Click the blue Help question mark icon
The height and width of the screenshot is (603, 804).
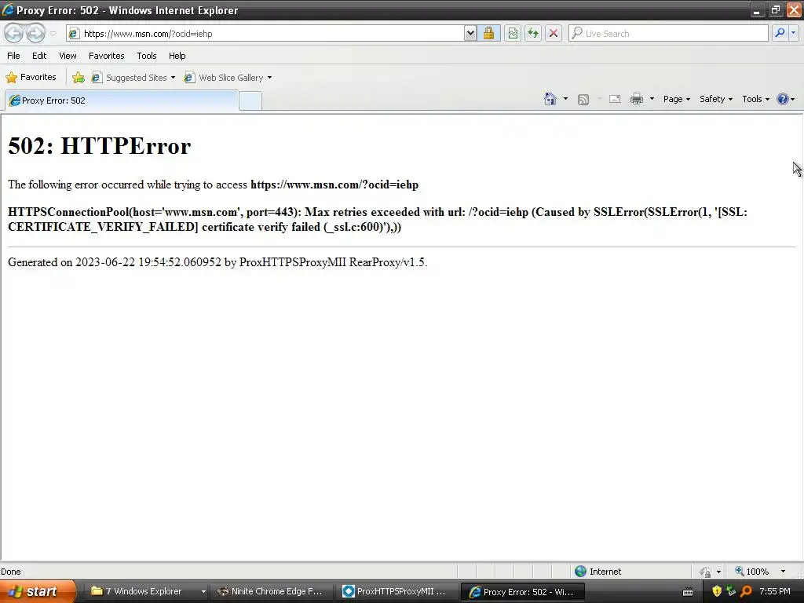click(x=783, y=99)
